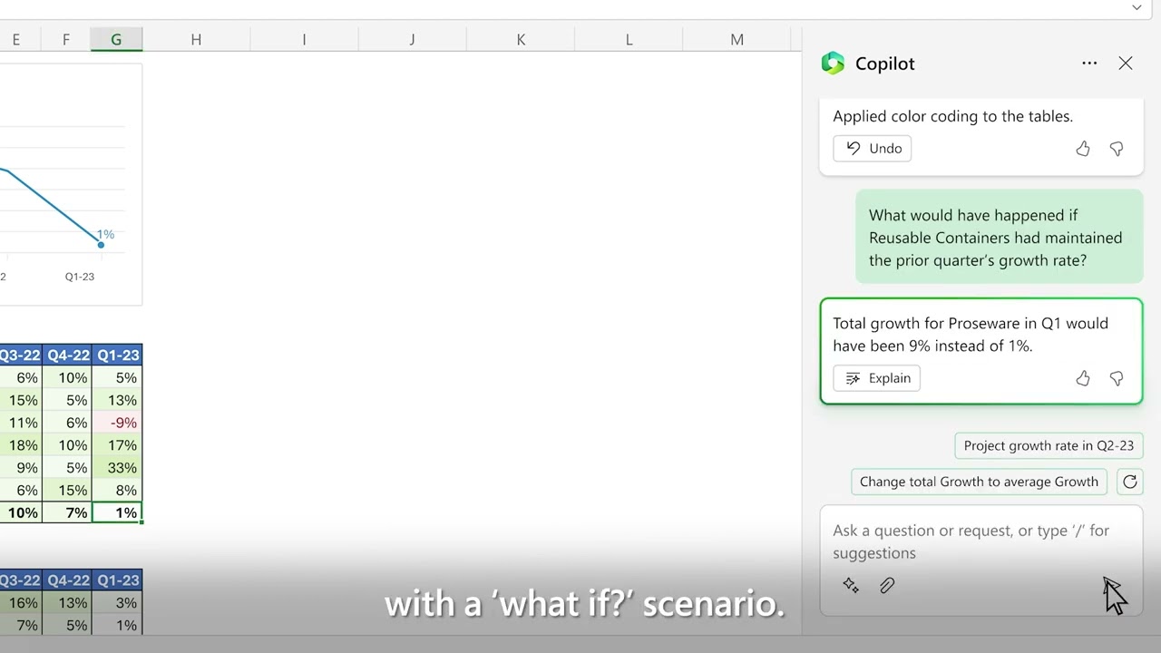Click the Q3-22 header in first table
1161x653 pixels.
(x=20, y=355)
